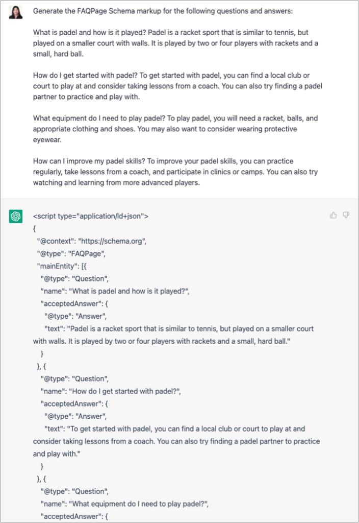Click the "@context" schema.org line
359x523 pixels.
click(x=92, y=241)
